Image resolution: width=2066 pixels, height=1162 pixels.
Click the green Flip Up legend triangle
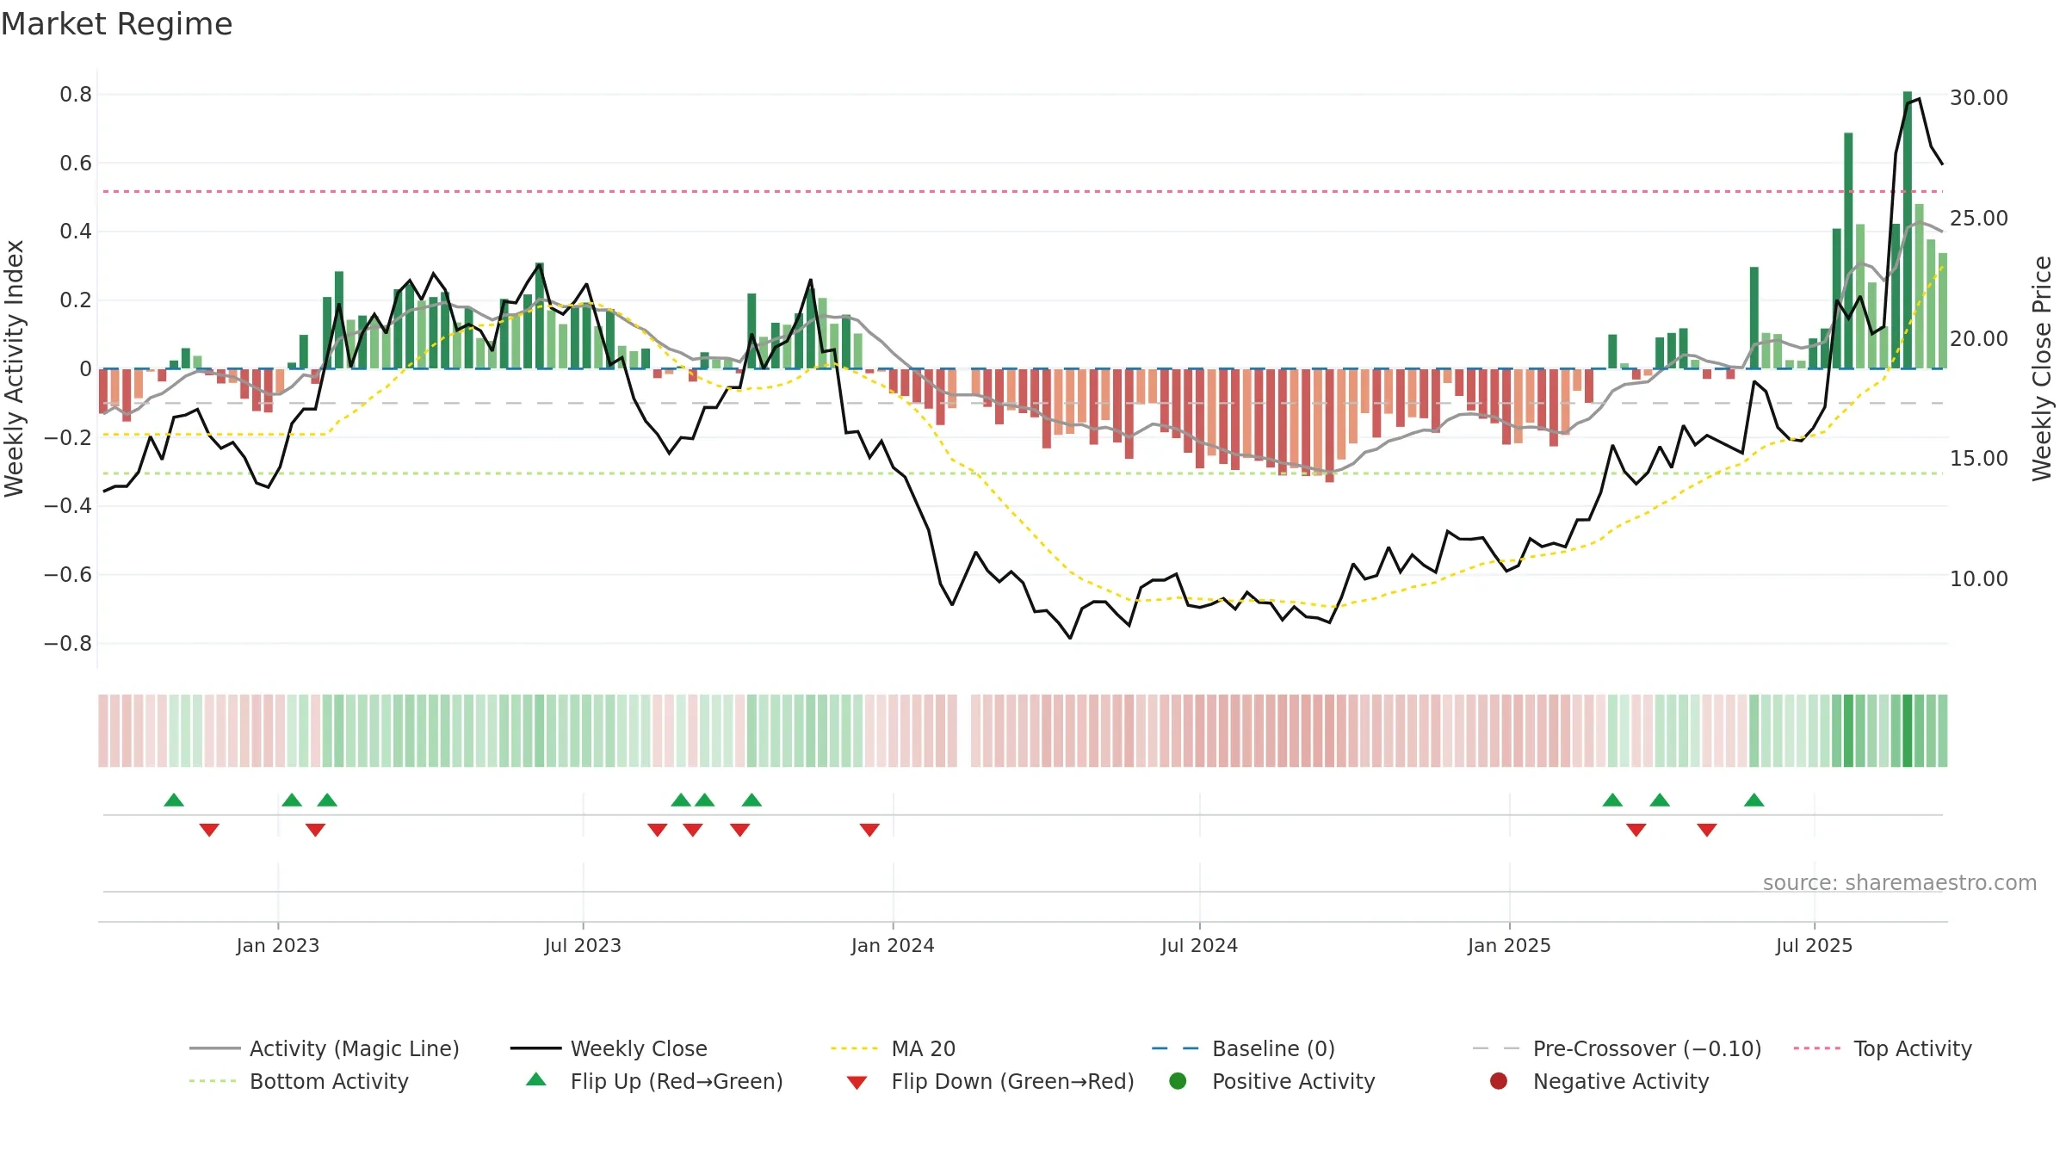click(536, 1079)
